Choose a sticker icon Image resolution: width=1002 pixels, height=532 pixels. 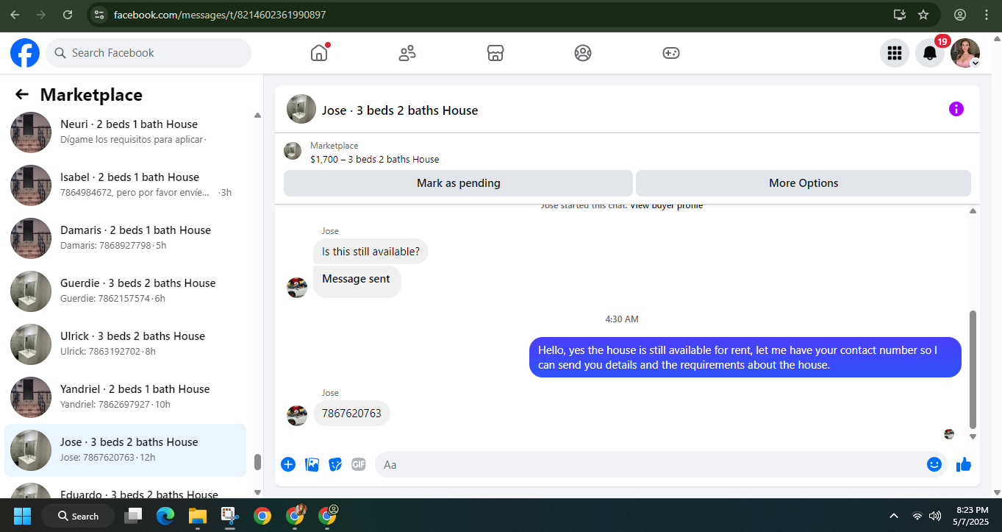335,464
